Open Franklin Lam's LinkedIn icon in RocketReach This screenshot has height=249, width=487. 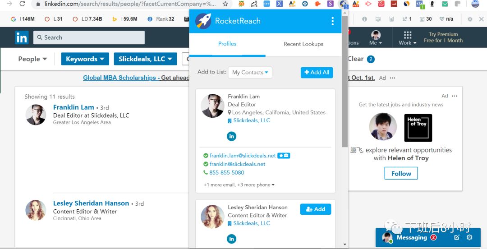[x=231, y=136]
